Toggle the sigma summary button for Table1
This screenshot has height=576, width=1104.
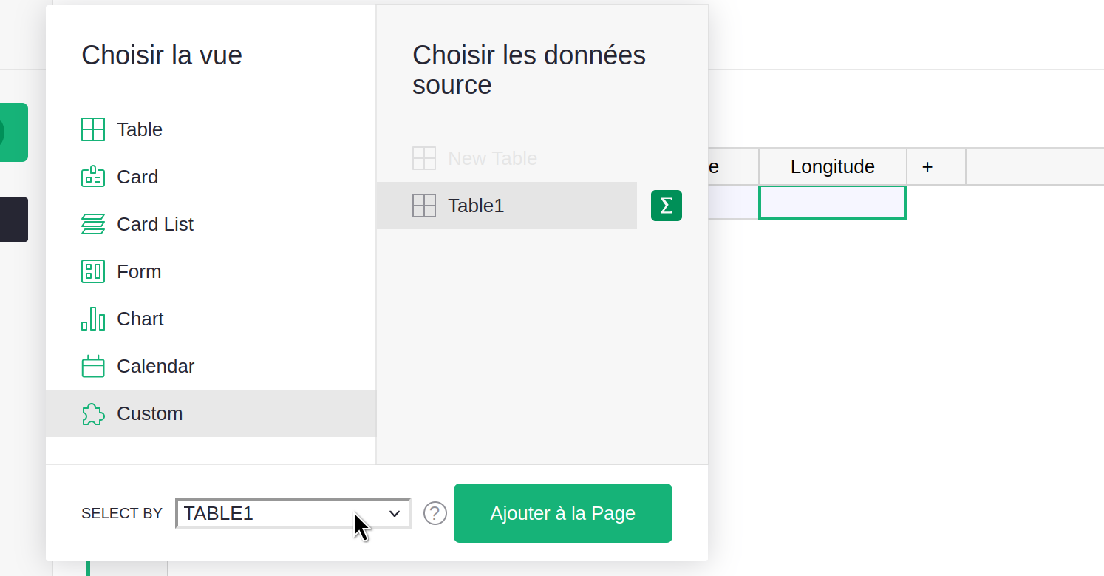pos(666,206)
